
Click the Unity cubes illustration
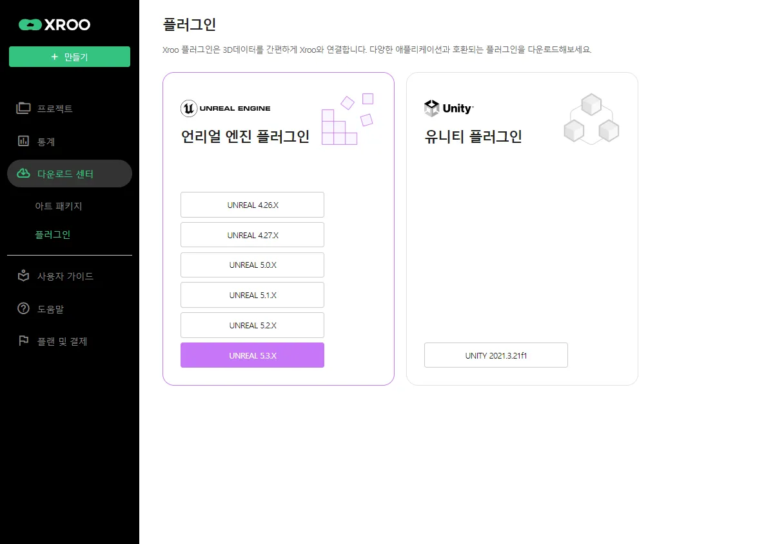[x=591, y=119]
